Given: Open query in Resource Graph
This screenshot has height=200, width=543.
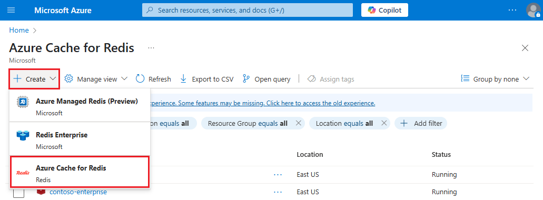Looking at the screenshot, I should point(266,79).
